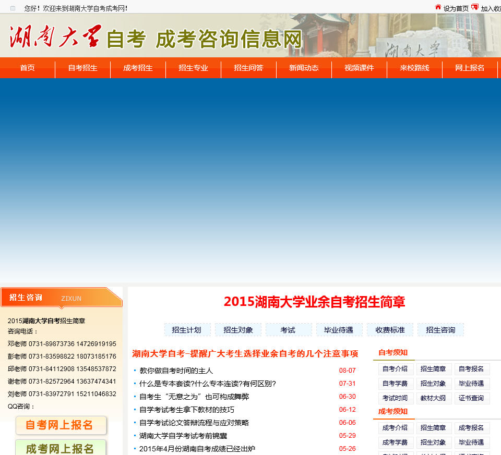Select 来校路线 in the nav bar
This screenshot has height=455, width=501.
[x=414, y=68]
